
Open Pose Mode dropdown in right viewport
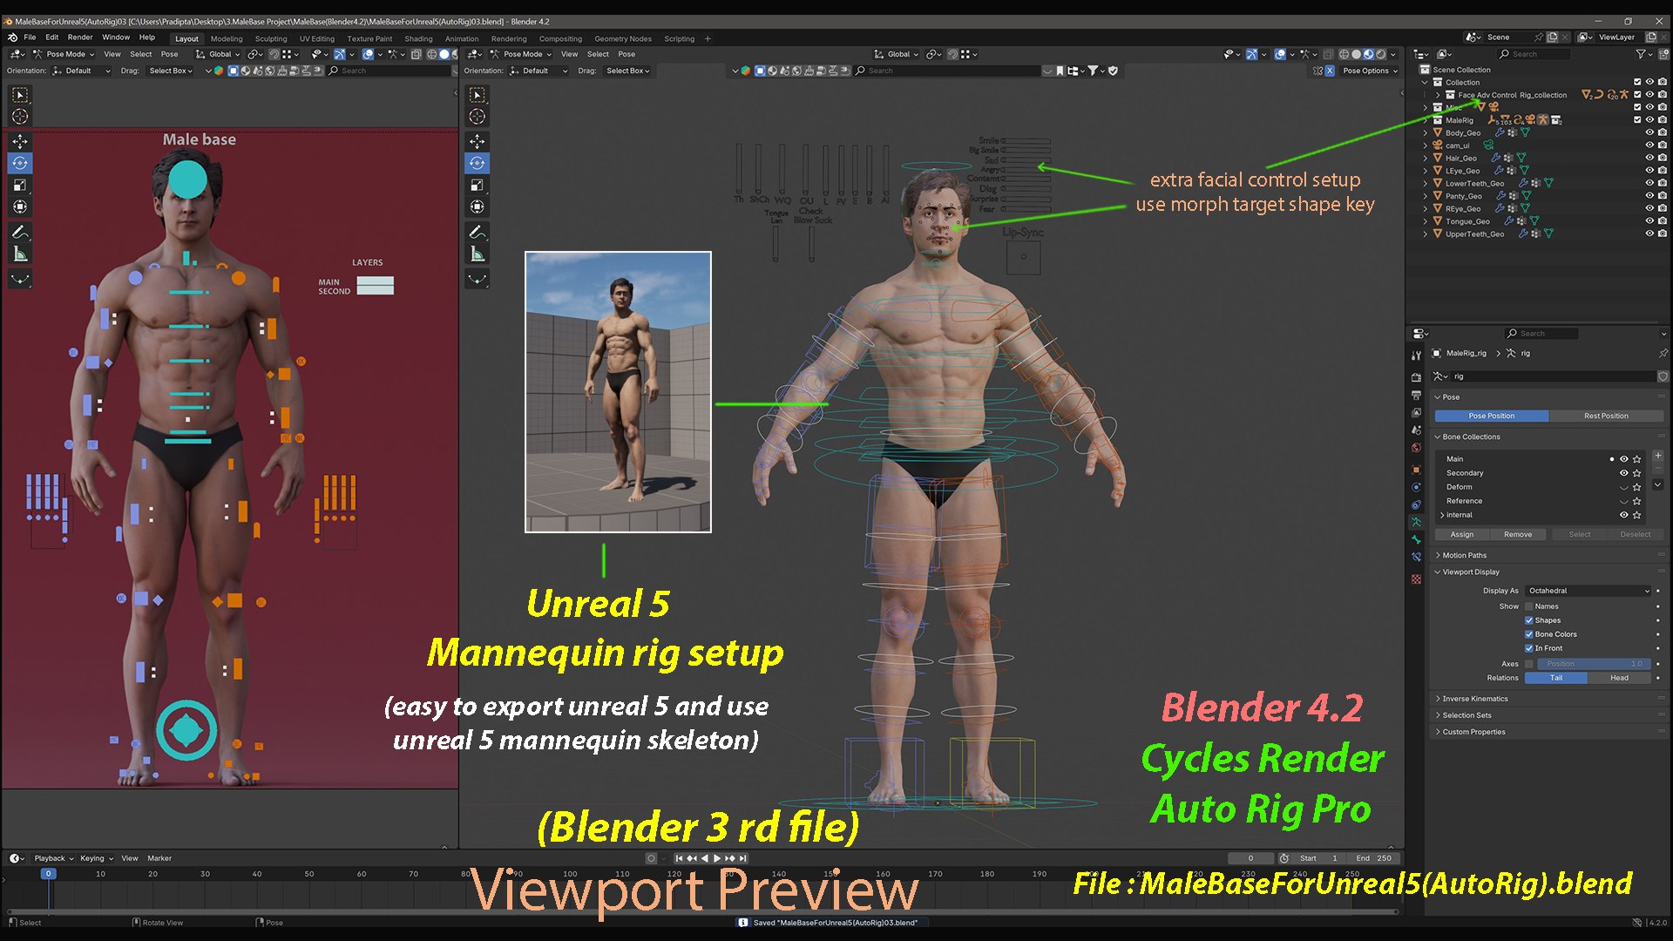[x=521, y=54]
